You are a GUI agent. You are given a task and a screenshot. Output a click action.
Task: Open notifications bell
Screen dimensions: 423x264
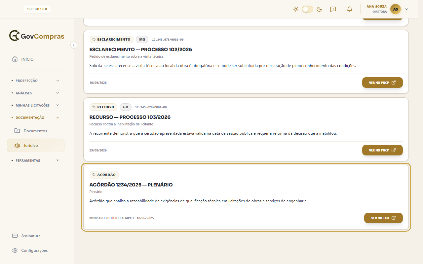(x=350, y=9)
